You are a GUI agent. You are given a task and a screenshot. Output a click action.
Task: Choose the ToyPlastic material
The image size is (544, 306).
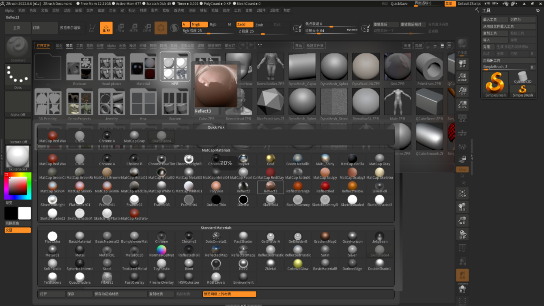point(161,265)
